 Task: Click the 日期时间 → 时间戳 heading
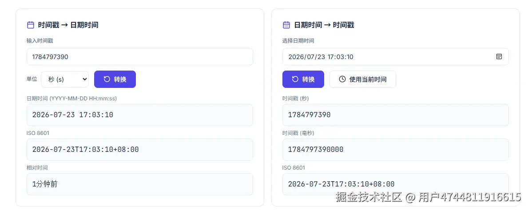tap(324, 25)
